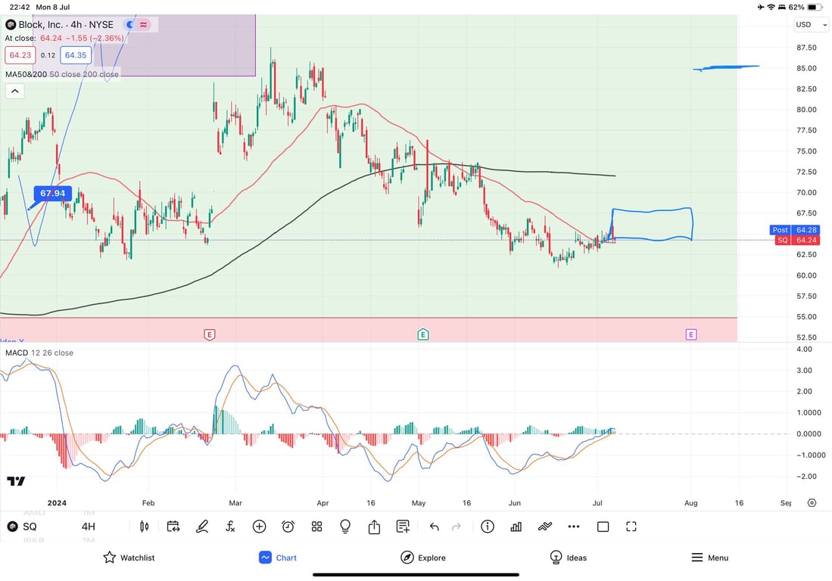Tap the green E earnings marker near May
This screenshot has height=581, width=832.
click(x=423, y=334)
